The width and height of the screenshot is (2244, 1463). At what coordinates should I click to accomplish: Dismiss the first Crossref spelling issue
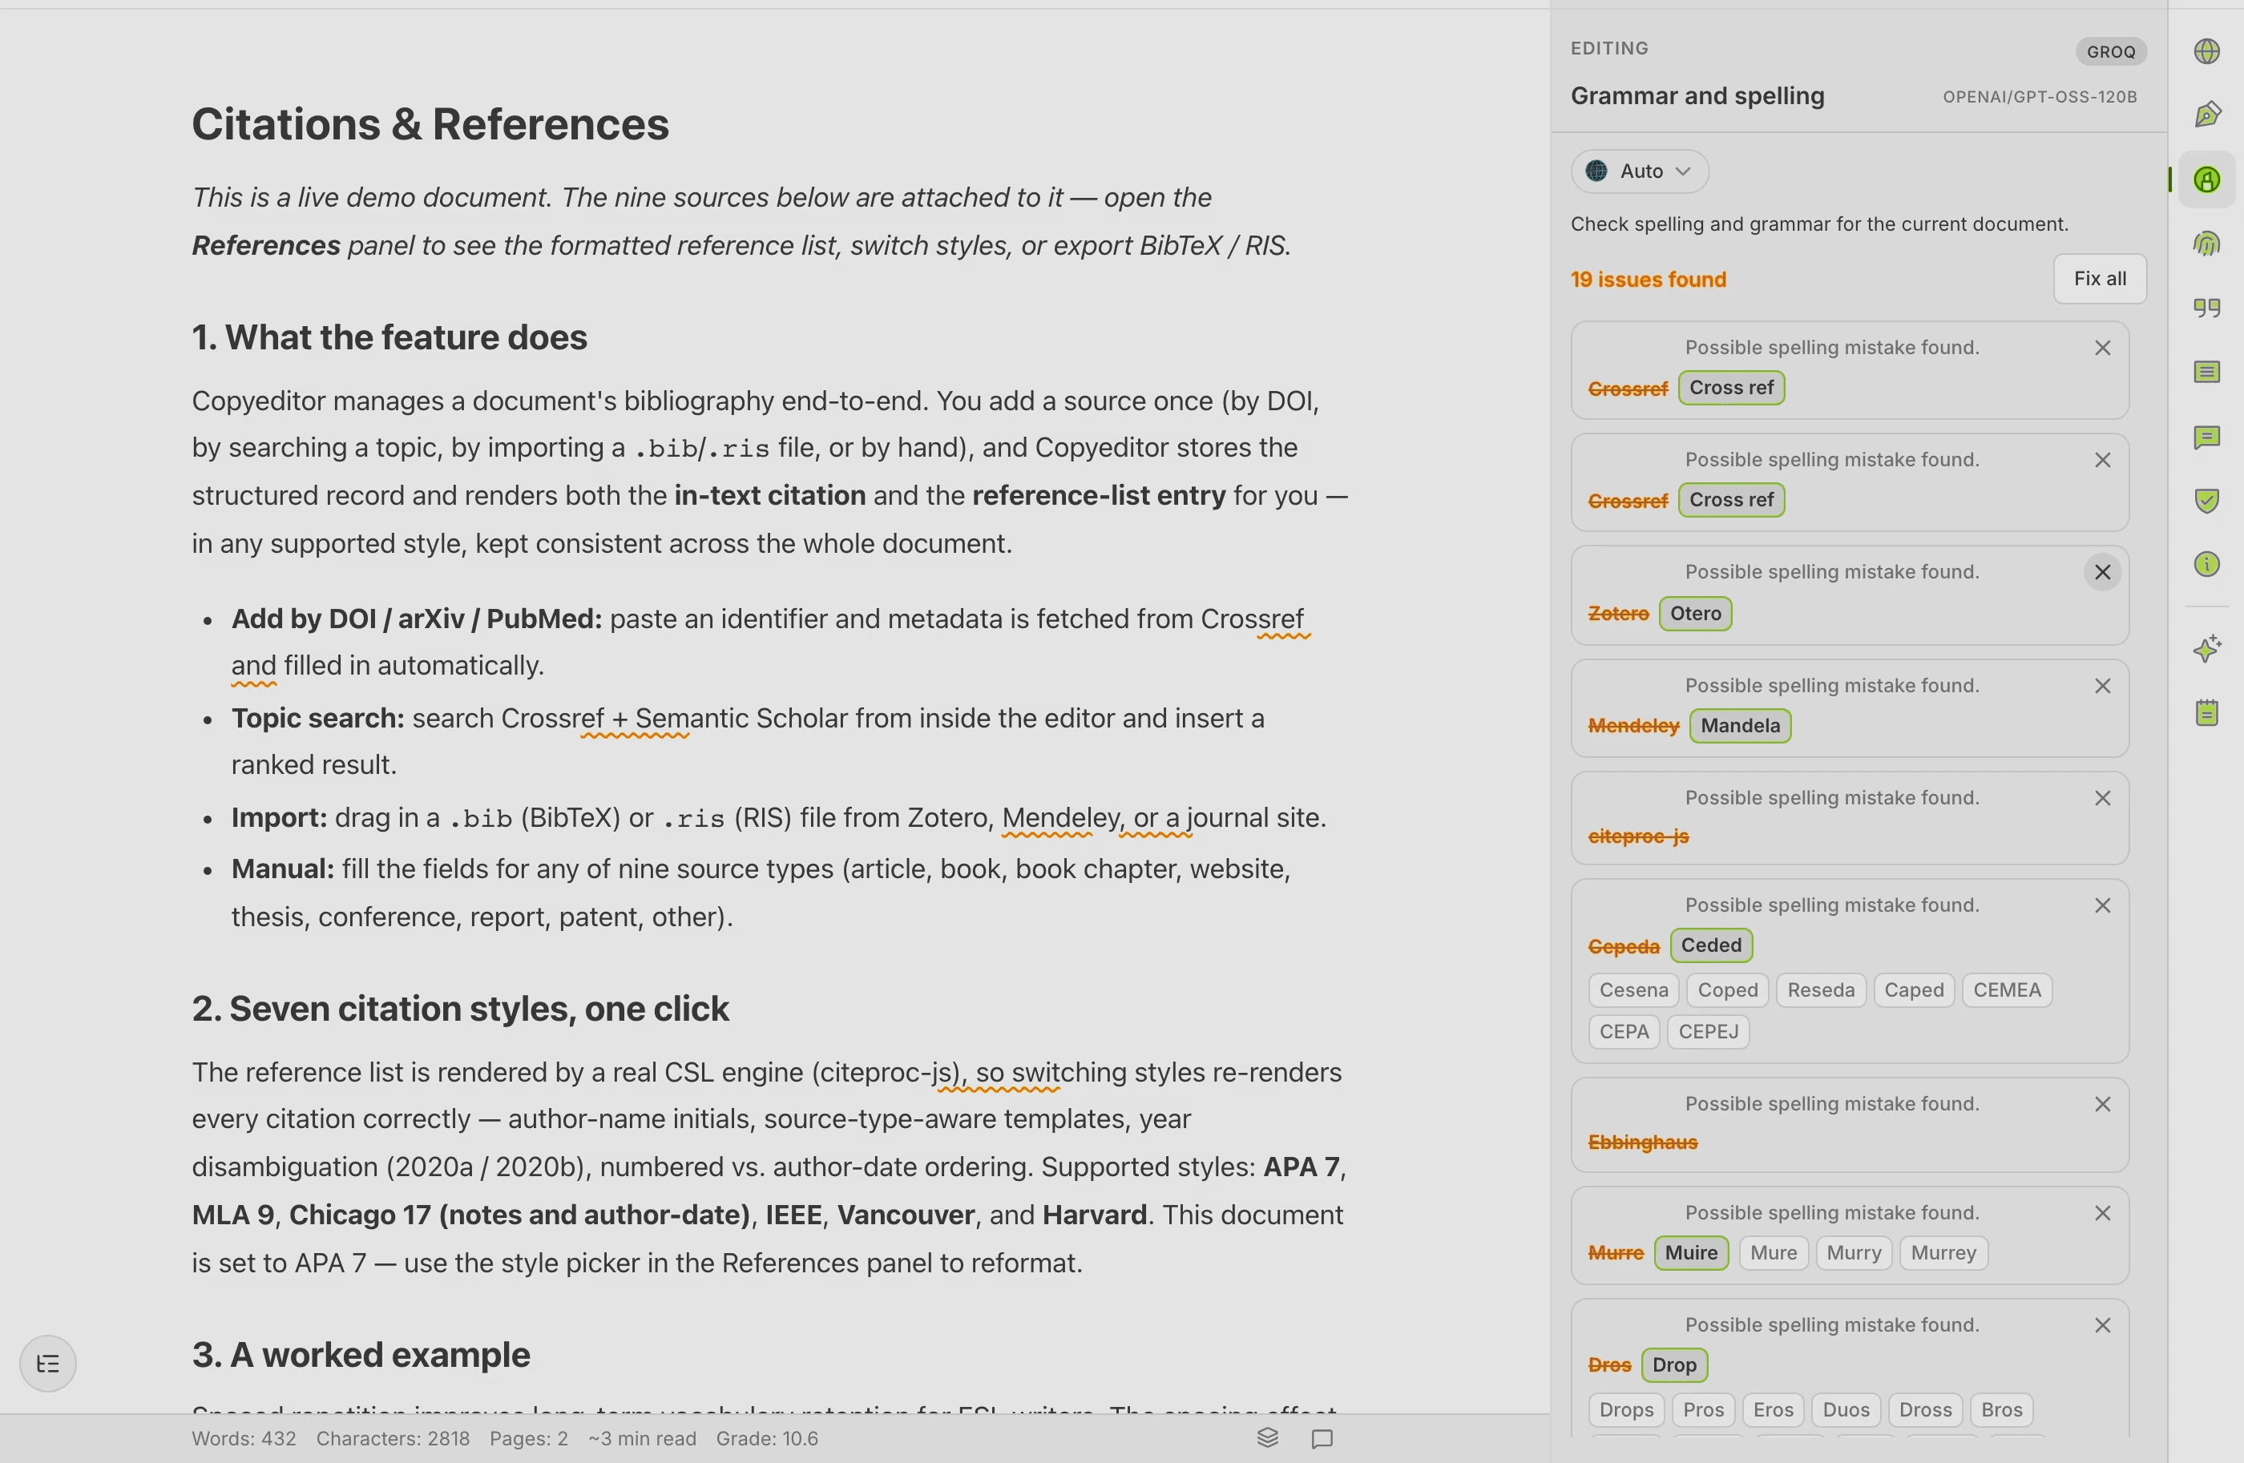tap(2101, 348)
